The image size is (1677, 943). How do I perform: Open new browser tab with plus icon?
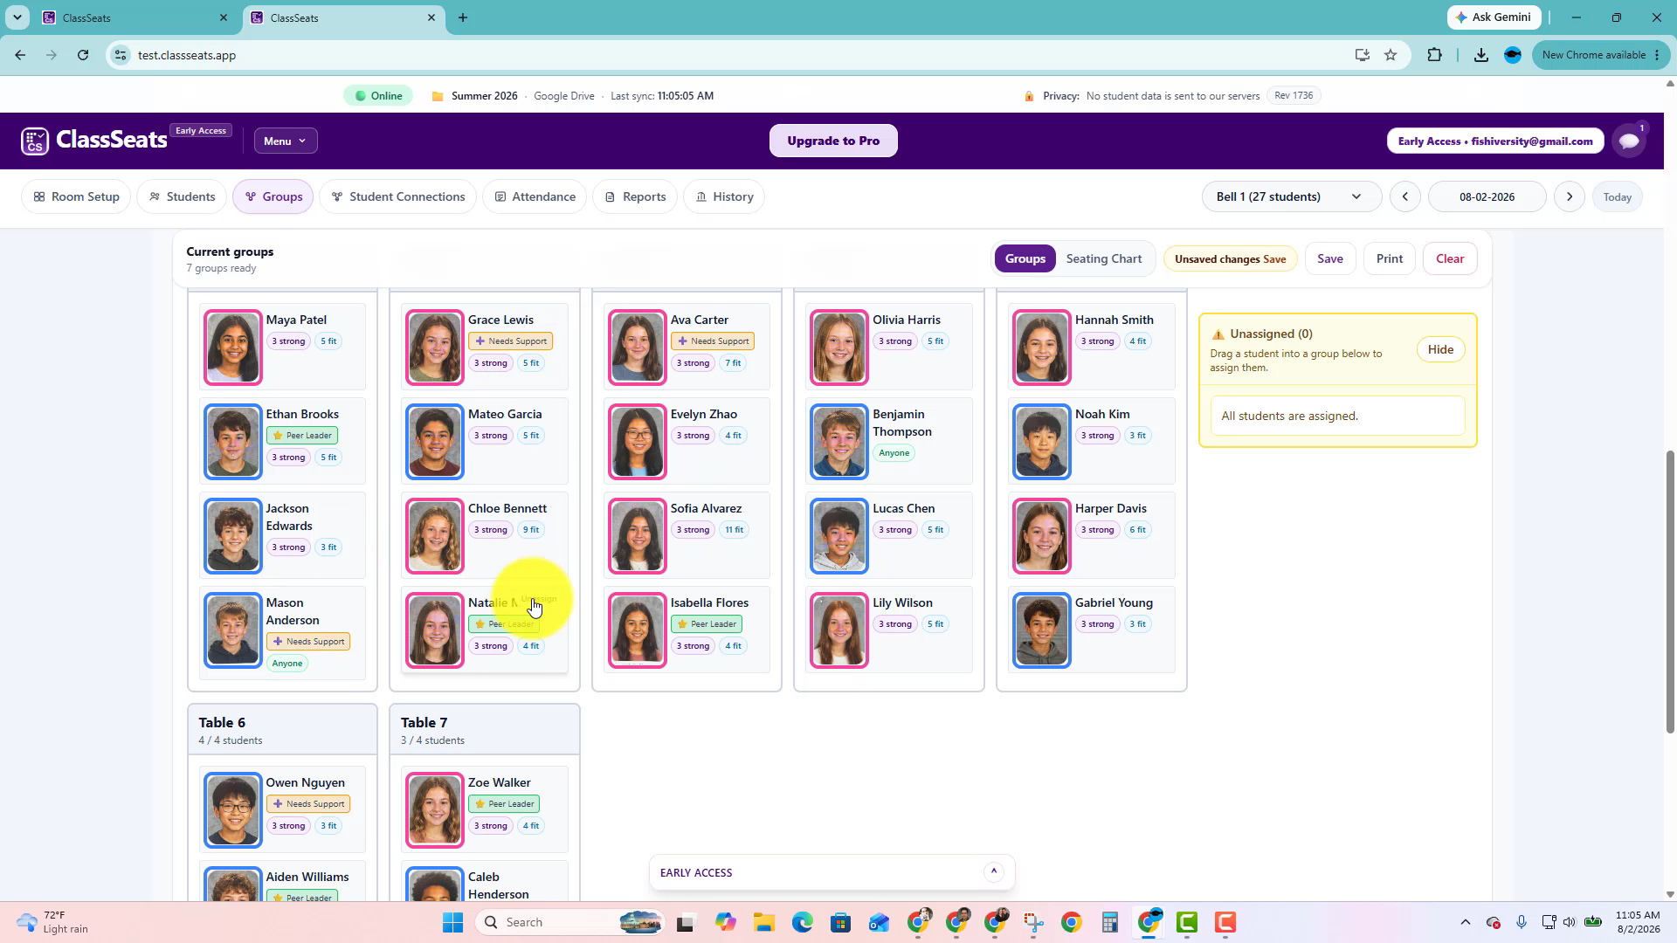(x=463, y=17)
